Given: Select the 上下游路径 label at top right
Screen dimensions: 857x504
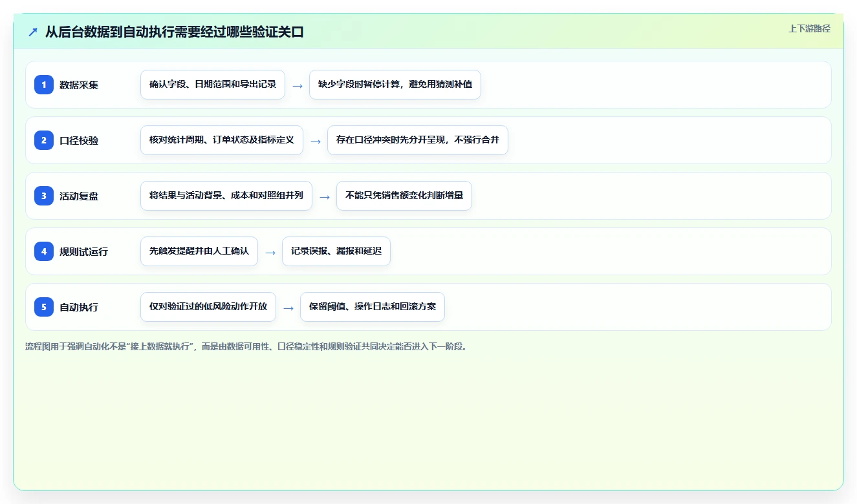Looking at the screenshot, I should 809,28.
